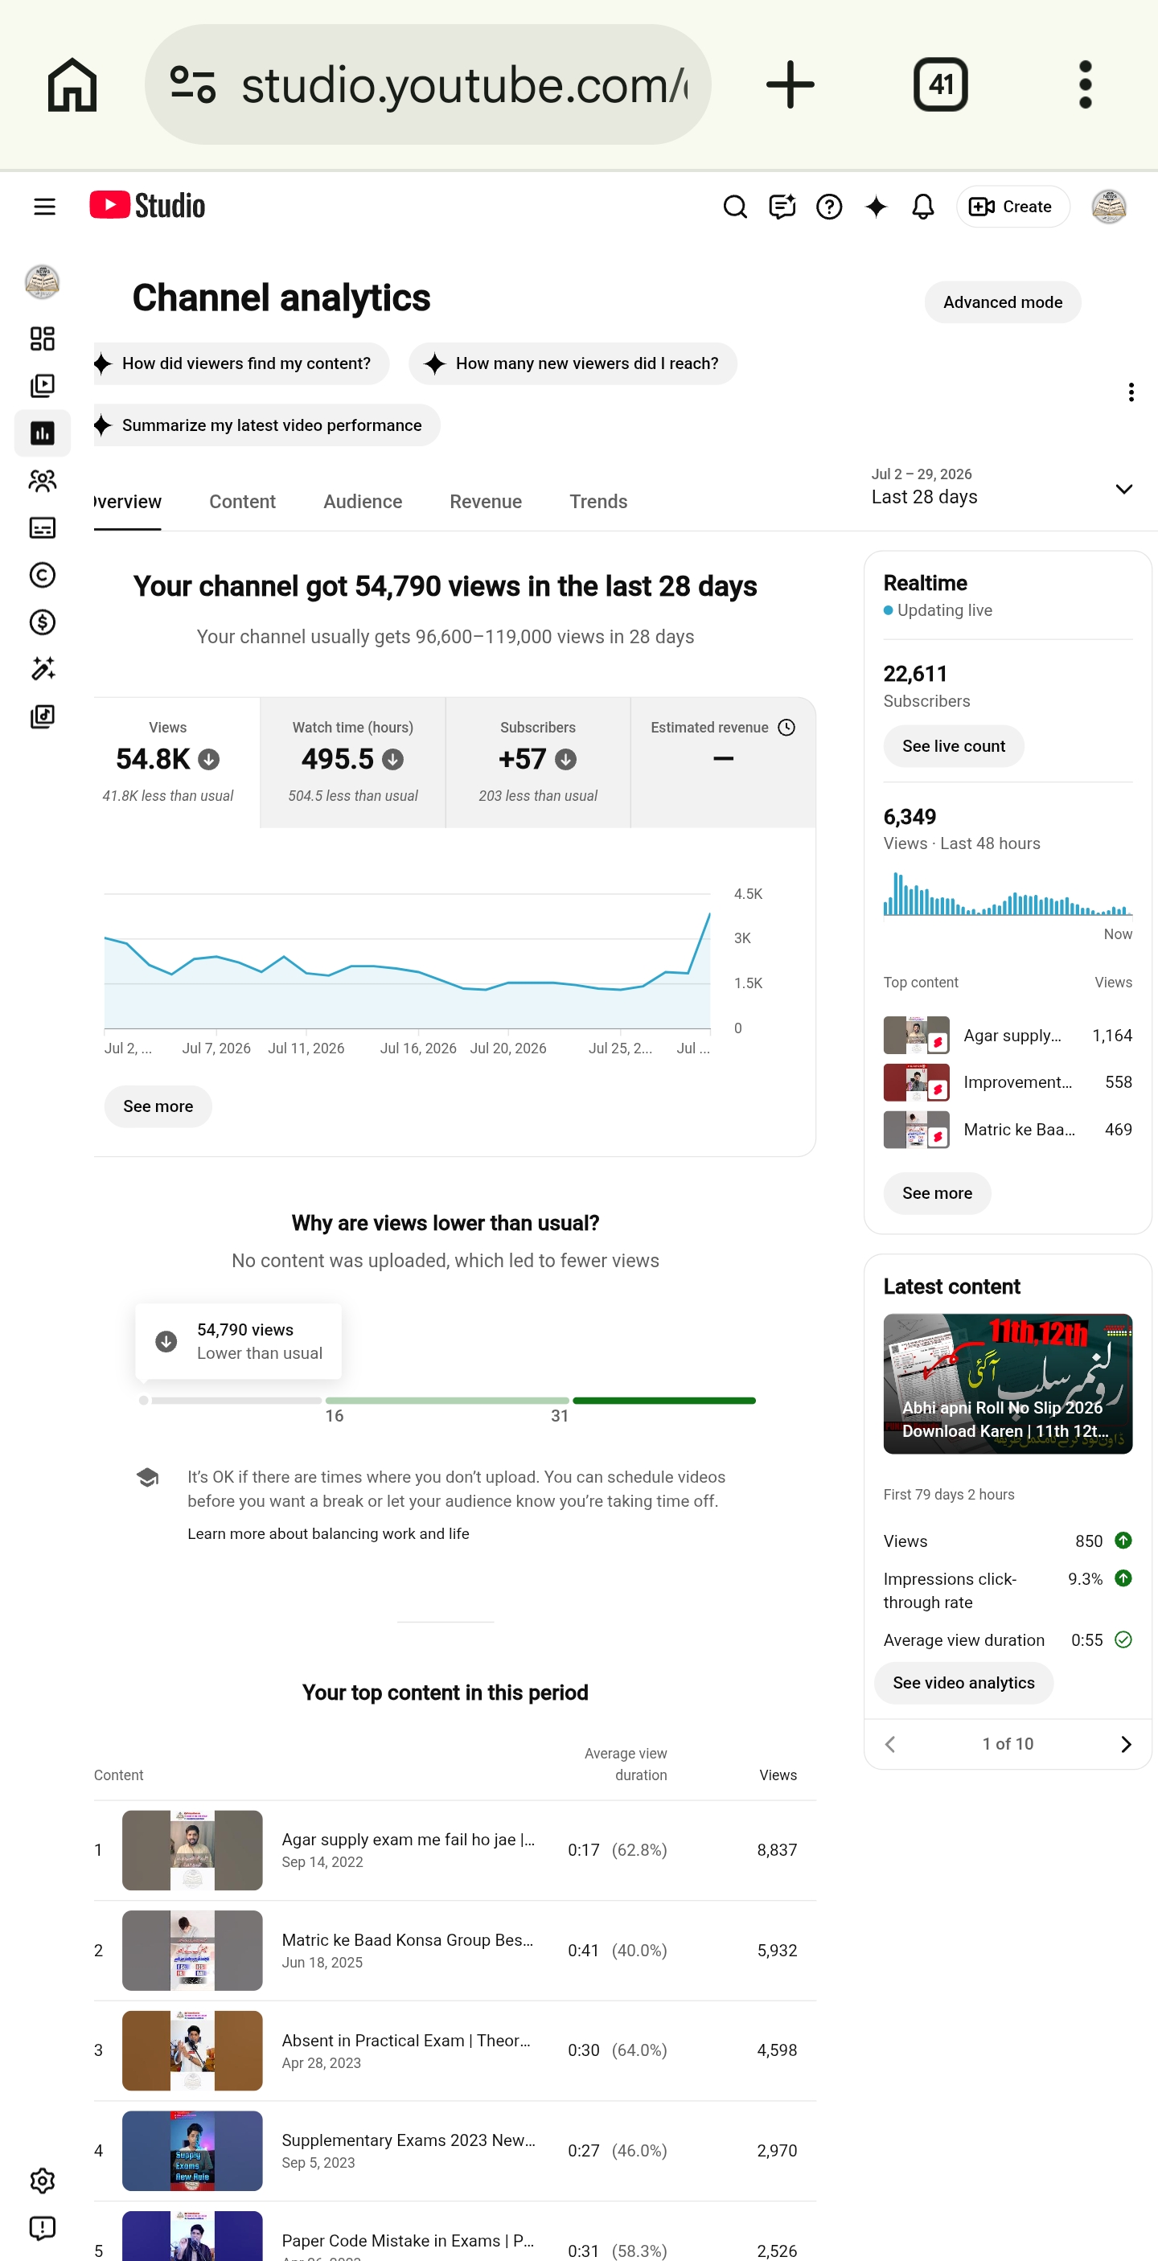Ask How did viewers find my content
This screenshot has width=1158, height=2261.
pos(241,363)
